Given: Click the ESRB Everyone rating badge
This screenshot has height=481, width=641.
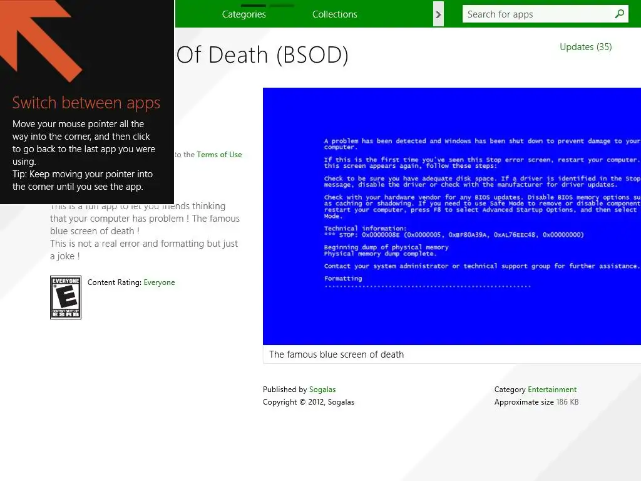Looking at the screenshot, I should [x=66, y=297].
